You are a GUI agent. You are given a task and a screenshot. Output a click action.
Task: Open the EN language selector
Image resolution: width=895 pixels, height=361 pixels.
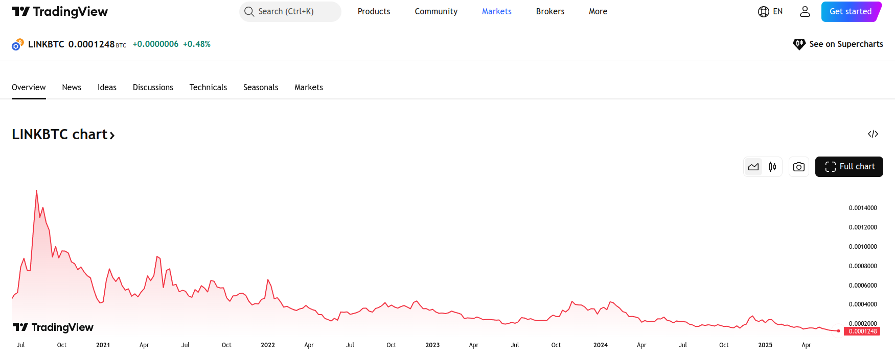777,12
